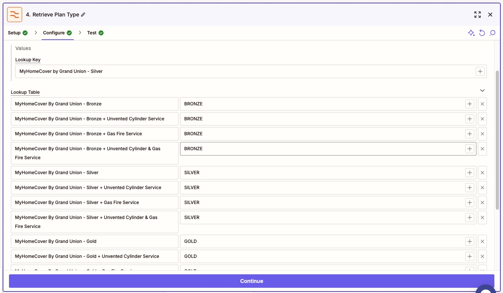
Task: Click plus icon for Bronze + Unvented Cylinder & Gas row
Action: coord(470,149)
